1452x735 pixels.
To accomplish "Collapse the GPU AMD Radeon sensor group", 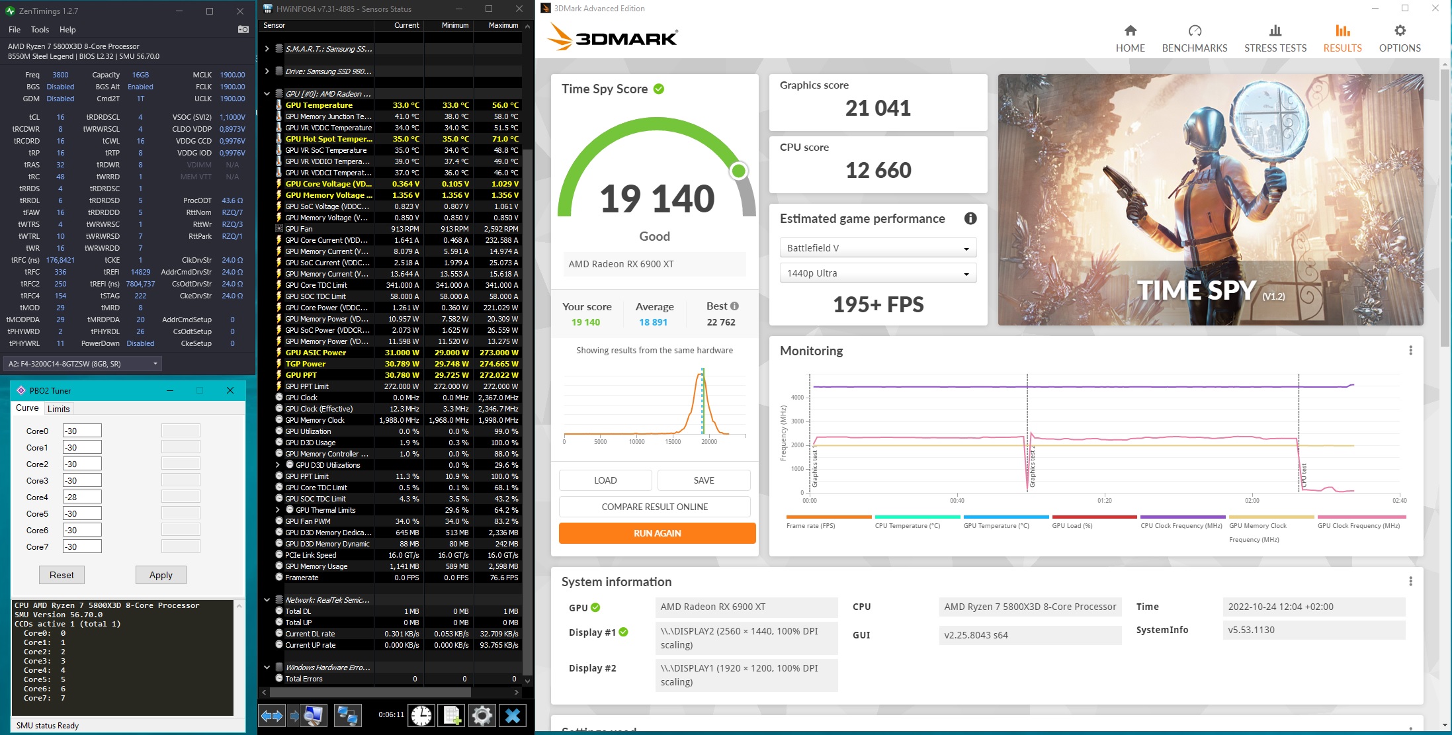I will tap(267, 94).
